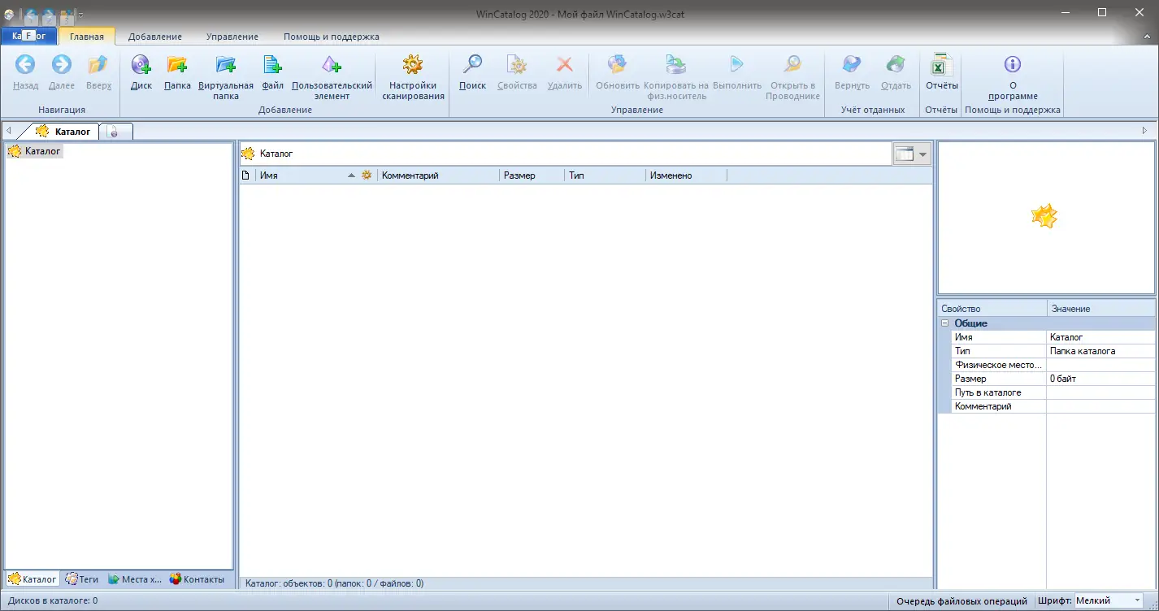Image resolution: width=1159 pixels, height=611 pixels.
Task: Open the Шрифт font size combo box
Action: click(1110, 601)
